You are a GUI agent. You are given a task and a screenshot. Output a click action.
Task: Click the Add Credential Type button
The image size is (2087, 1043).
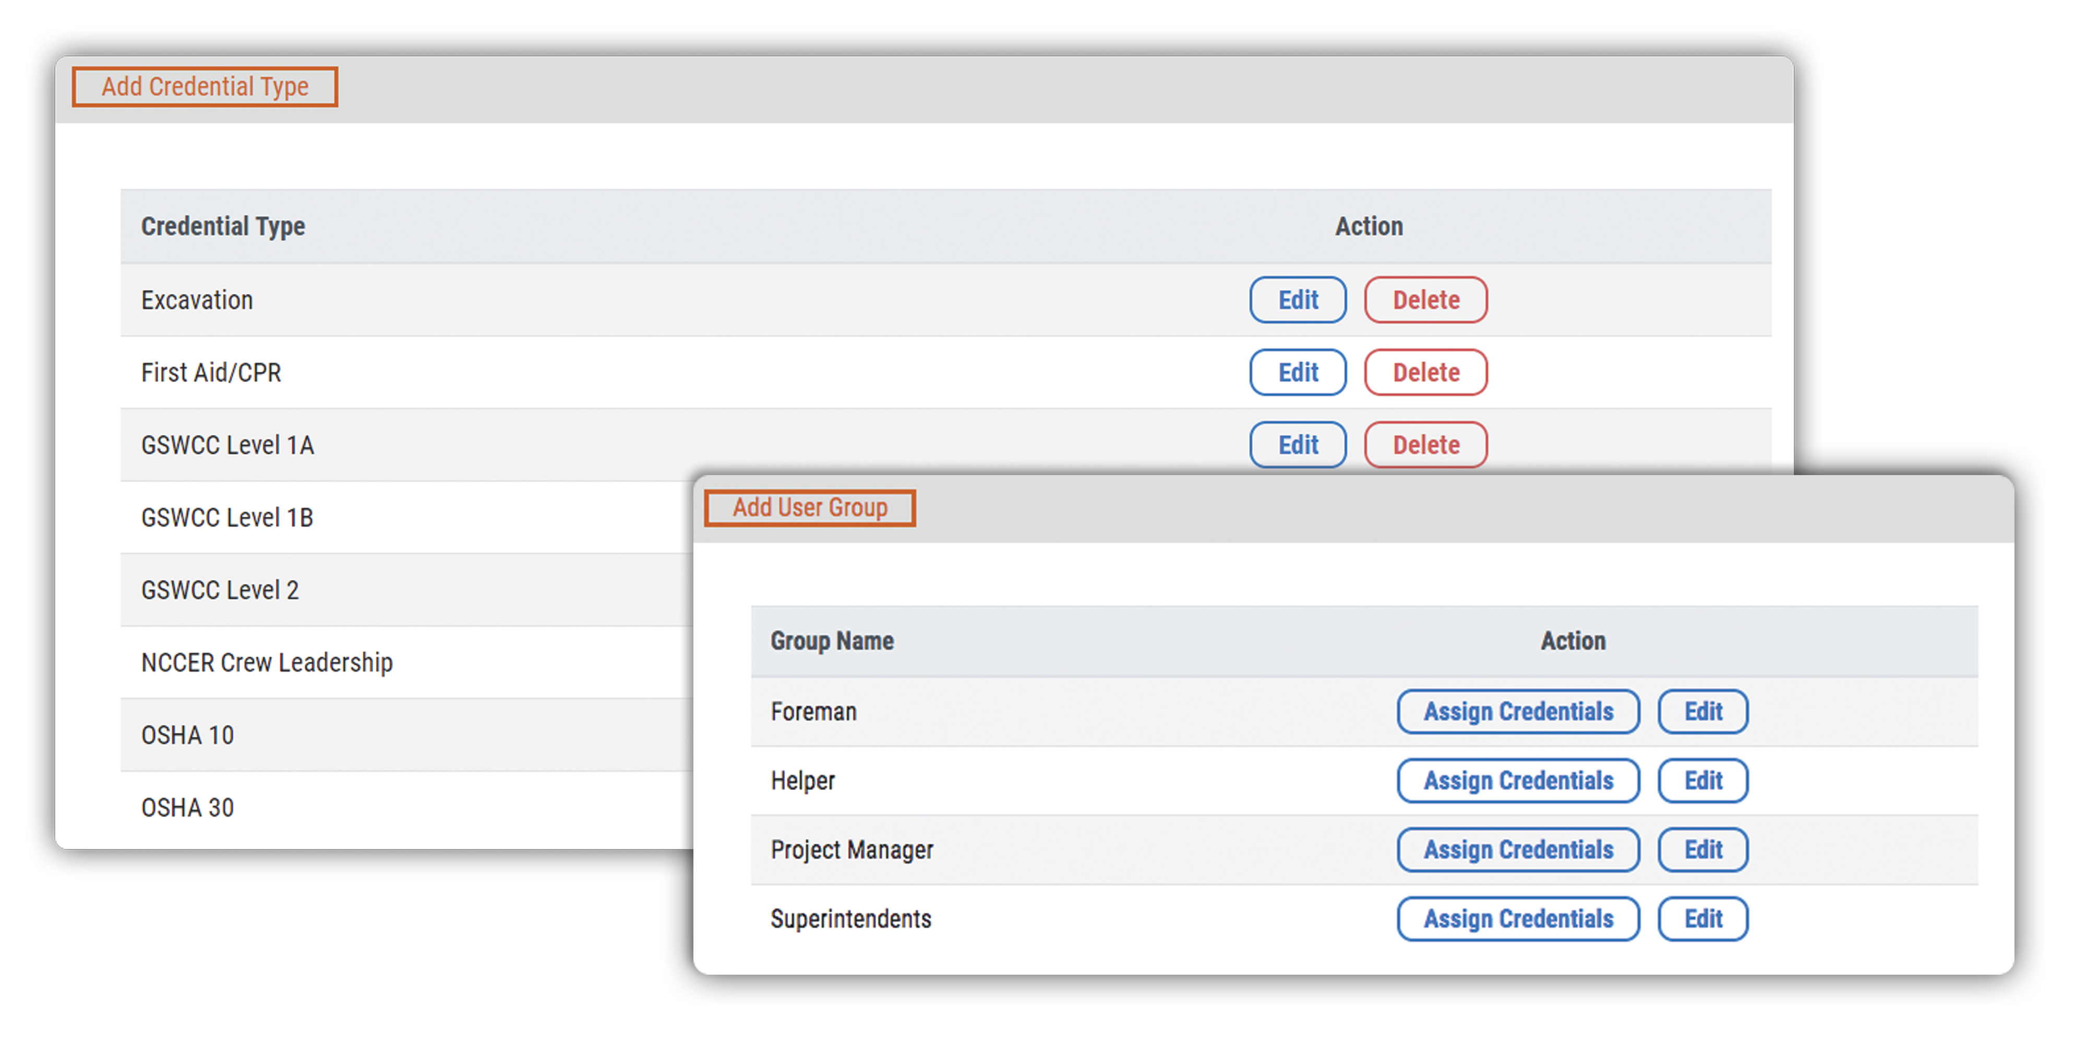point(205,87)
